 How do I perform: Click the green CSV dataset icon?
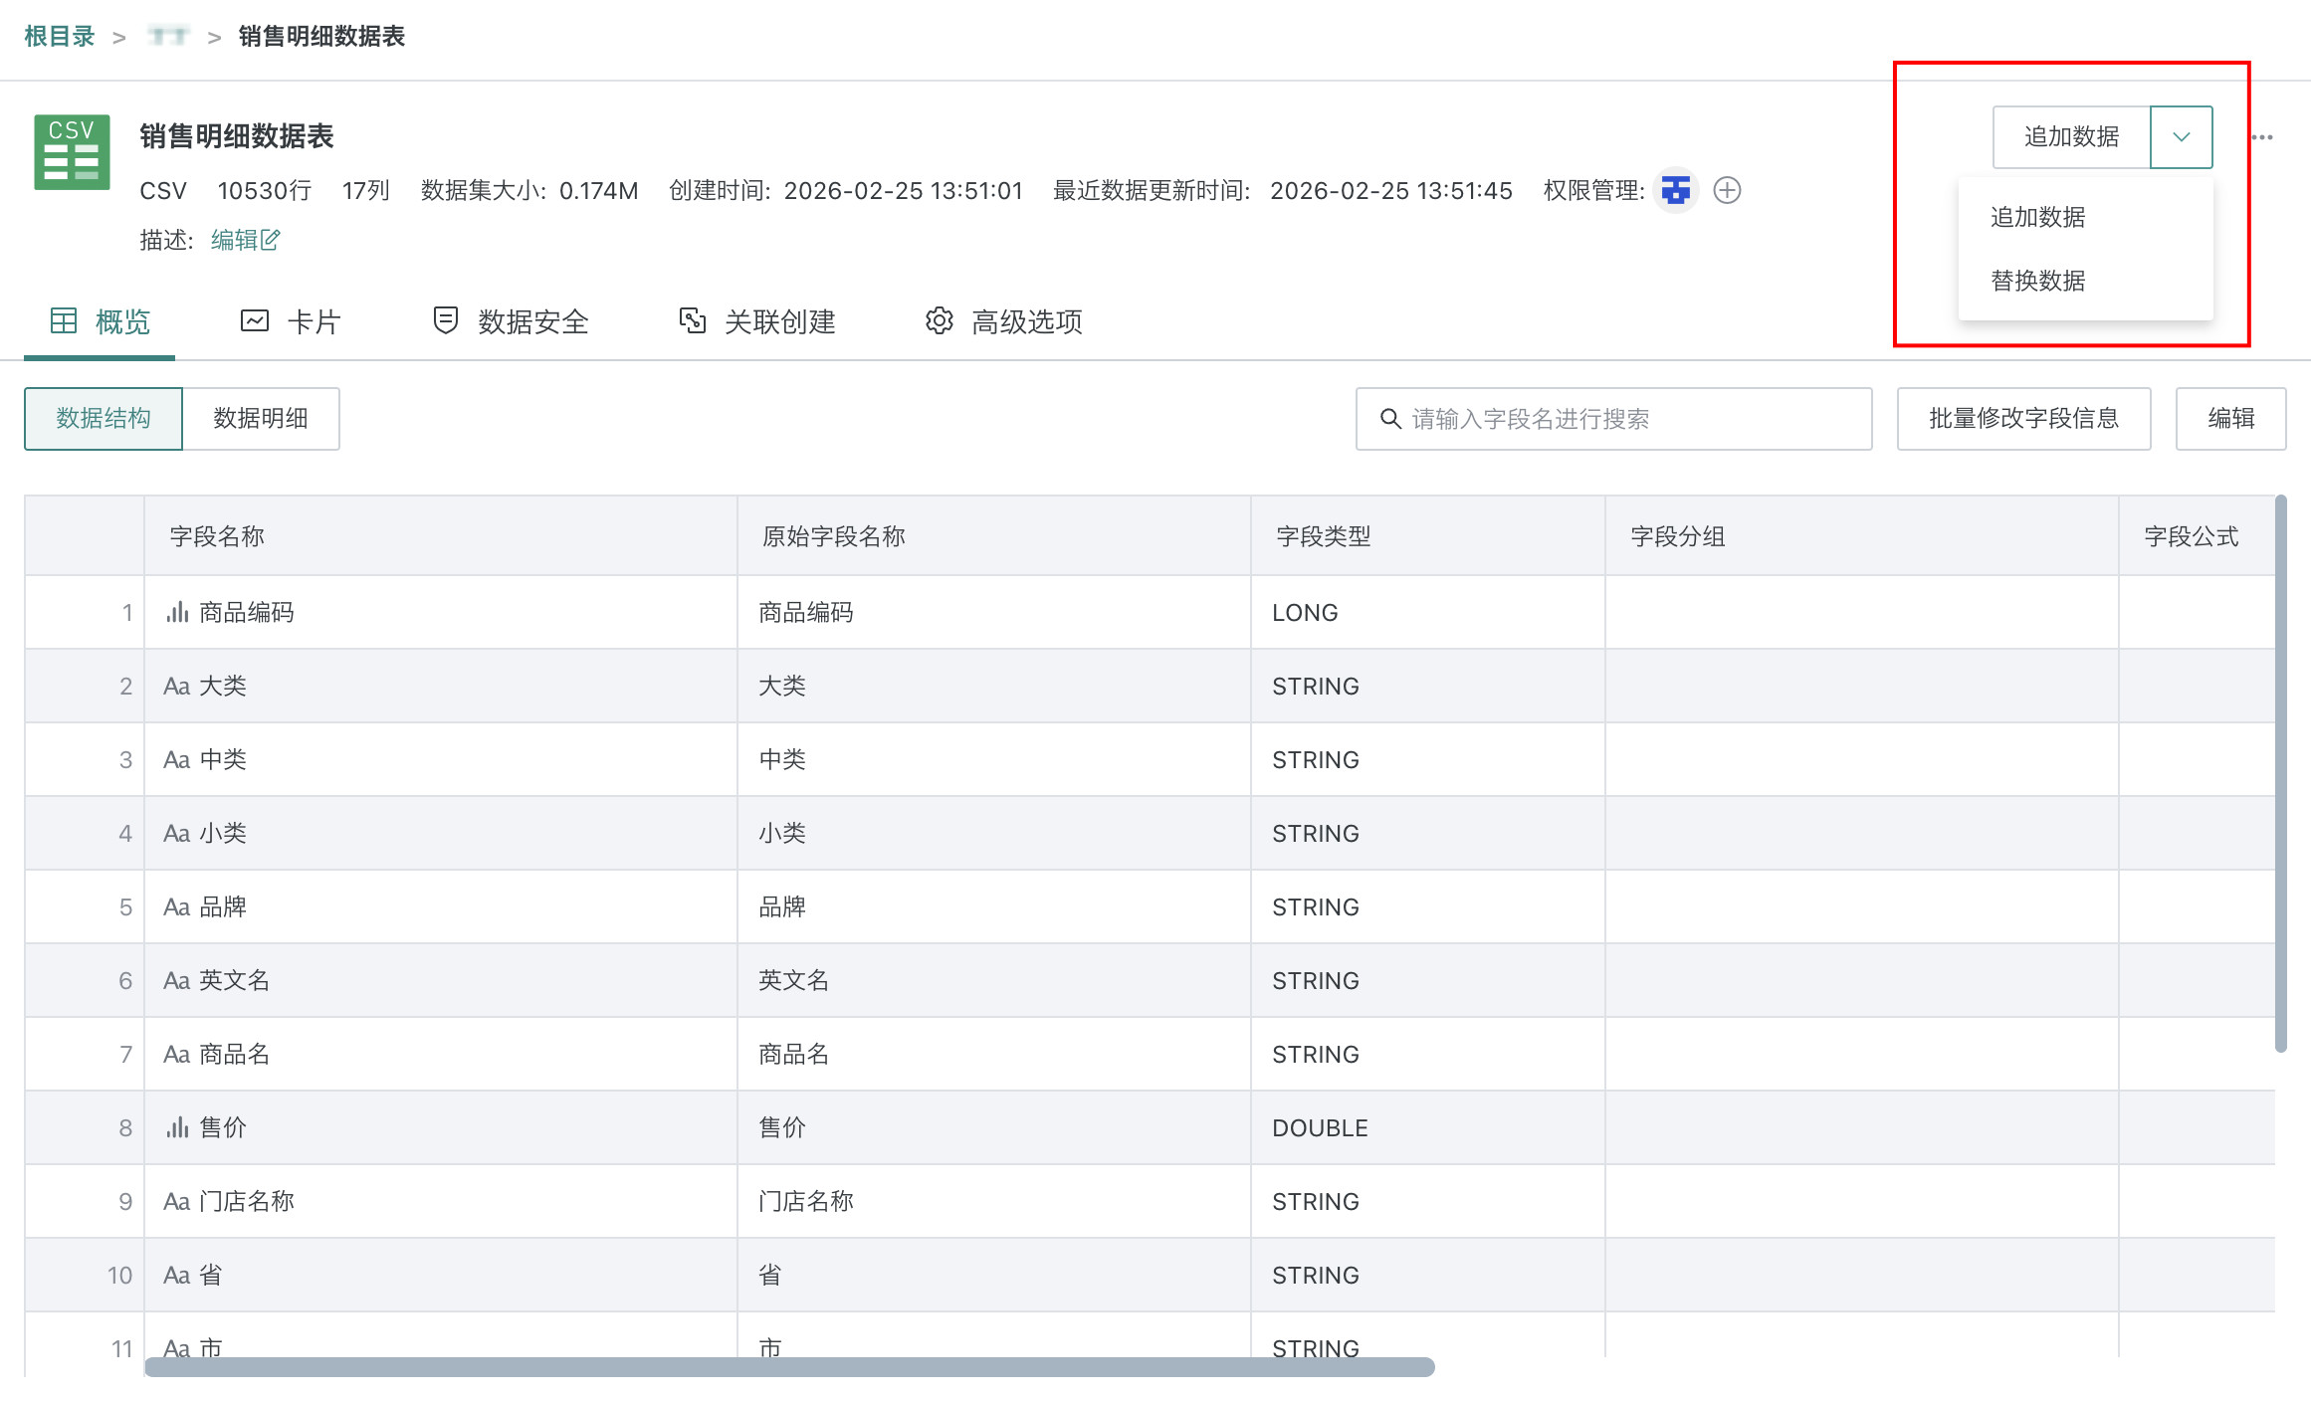(72, 152)
